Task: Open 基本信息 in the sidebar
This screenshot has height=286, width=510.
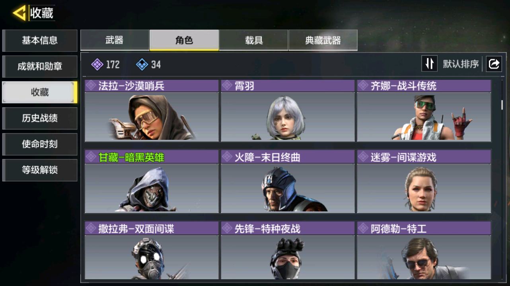Action: point(39,41)
